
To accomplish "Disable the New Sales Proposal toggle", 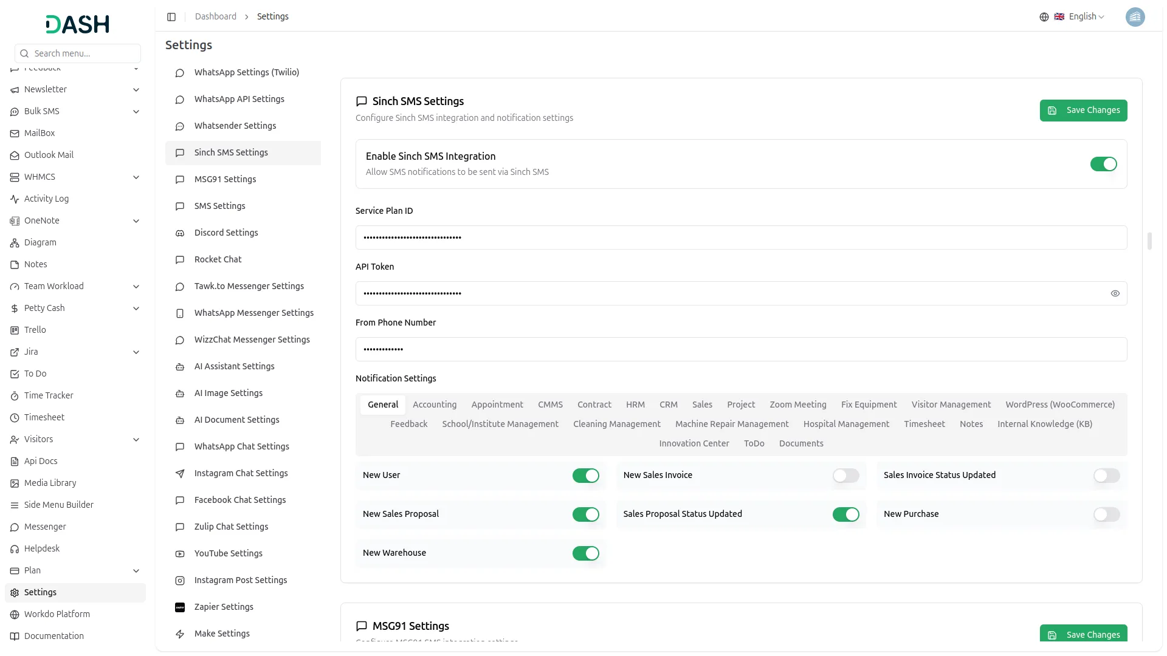I will (585, 514).
